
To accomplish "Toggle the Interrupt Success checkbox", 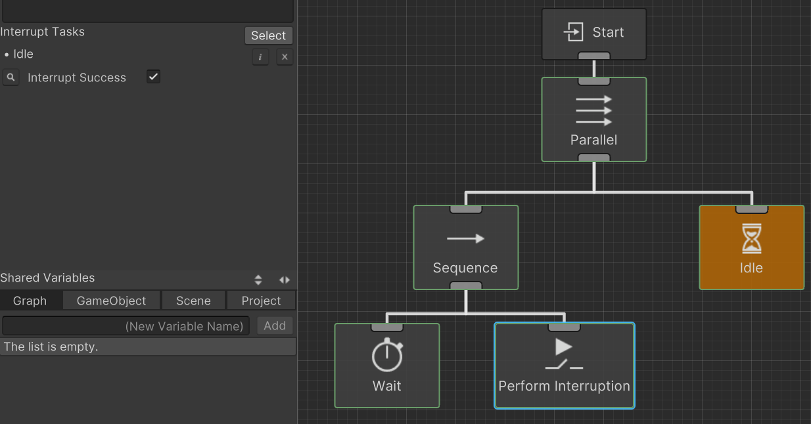I will (153, 76).
